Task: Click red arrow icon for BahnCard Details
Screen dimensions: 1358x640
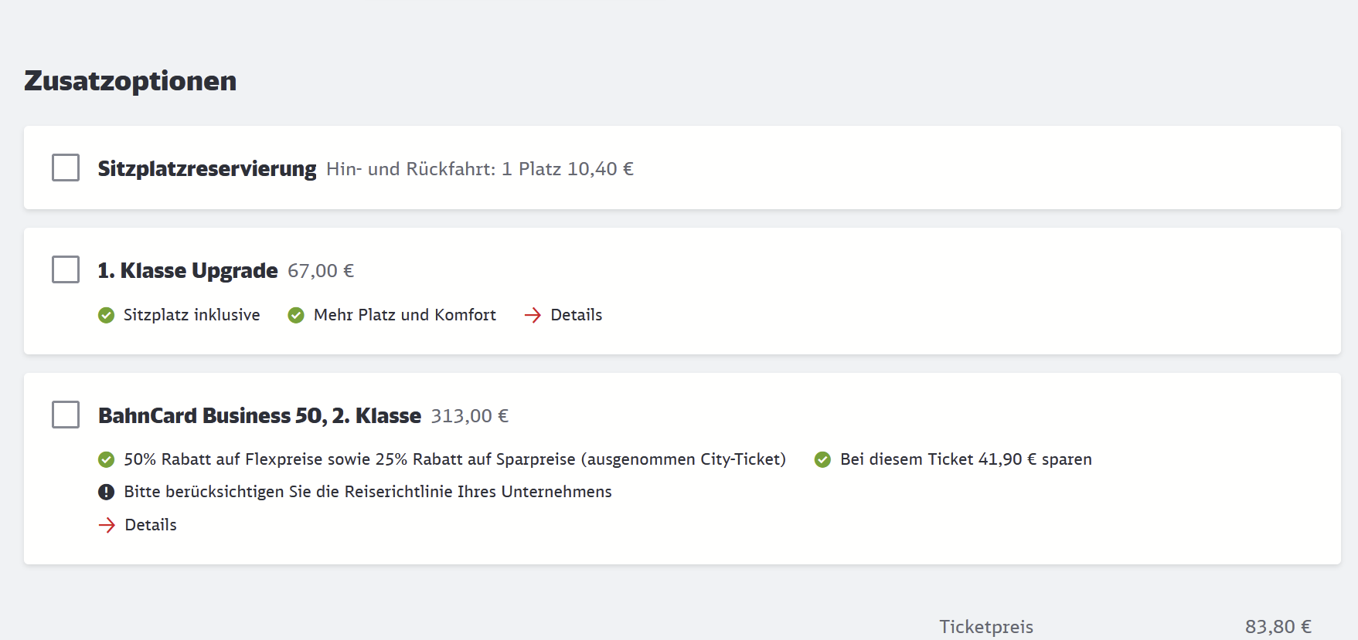Action: click(107, 526)
